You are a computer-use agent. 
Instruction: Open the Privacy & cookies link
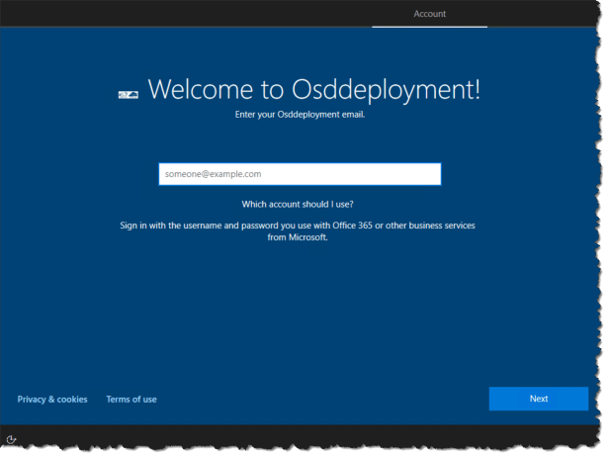click(52, 400)
